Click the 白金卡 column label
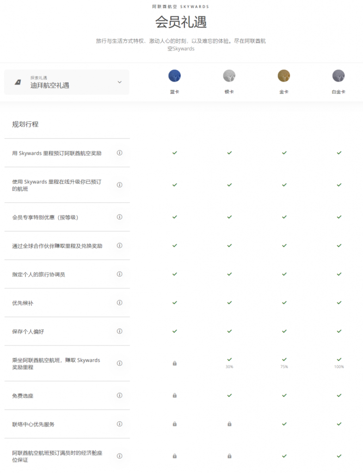Screen dimensions: 363x473 [x=338, y=92]
